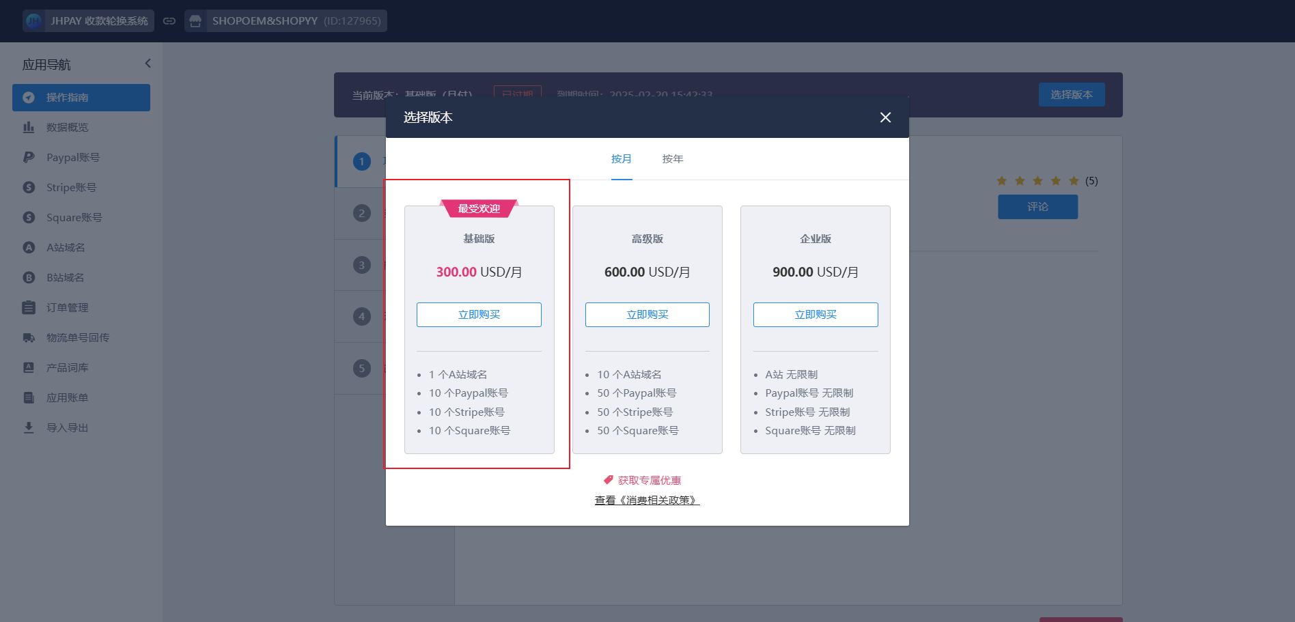Click the 900.00 USD/月 price

[x=816, y=272]
